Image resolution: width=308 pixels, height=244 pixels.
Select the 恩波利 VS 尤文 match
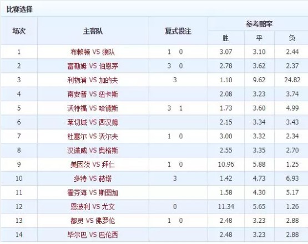(93, 207)
